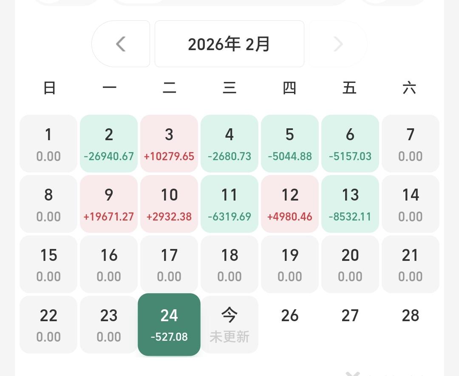
Task: View day 13 loss -8532.11
Action: pyautogui.click(x=350, y=204)
